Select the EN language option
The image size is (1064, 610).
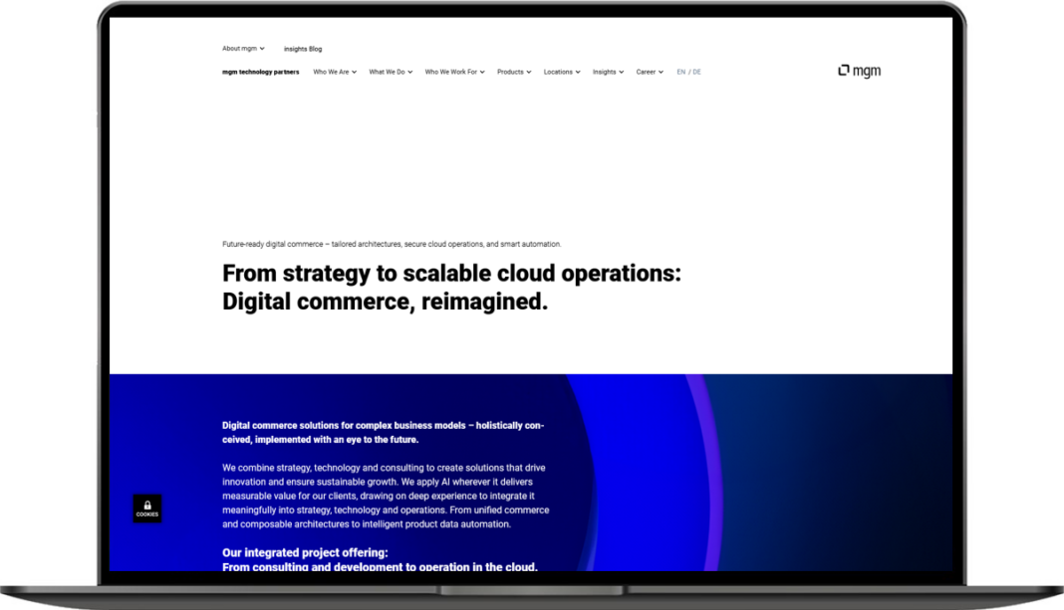[x=681, y=72]
